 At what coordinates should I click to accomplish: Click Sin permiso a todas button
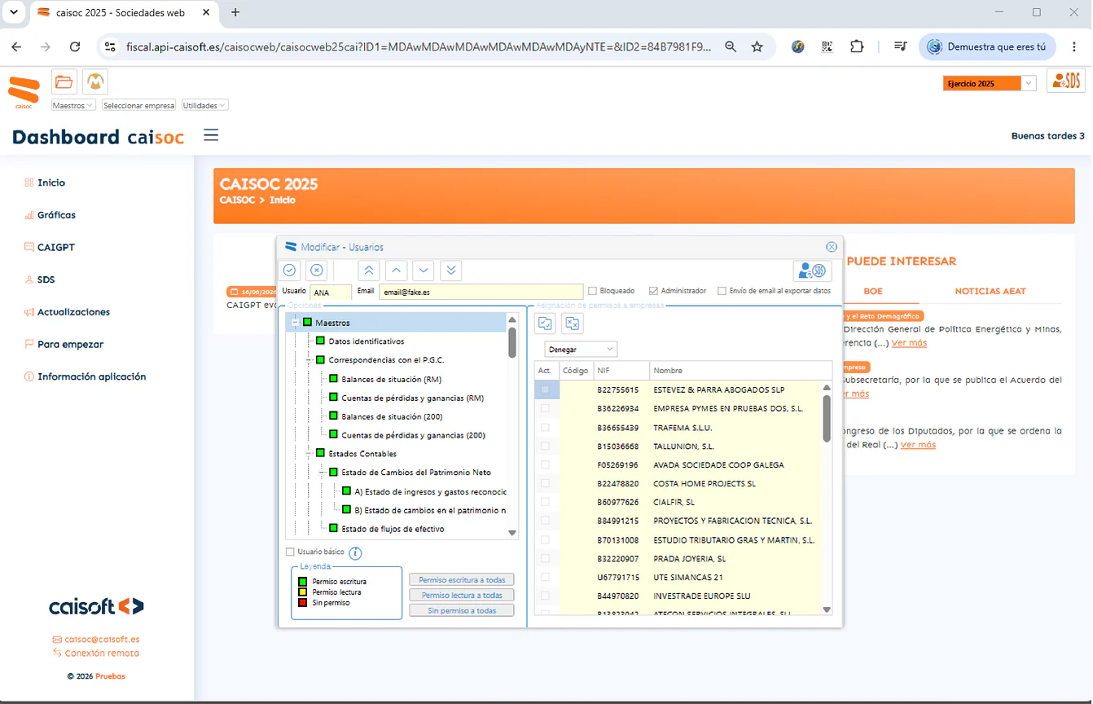click(462, 610)
